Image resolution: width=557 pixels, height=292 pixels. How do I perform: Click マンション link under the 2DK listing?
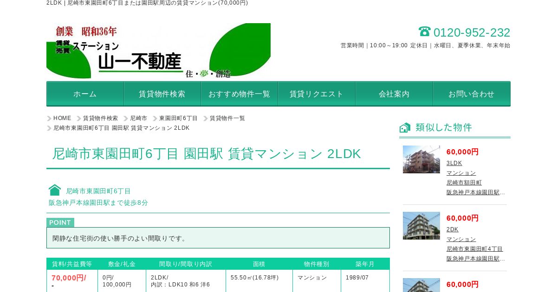click(x=461, y=239)
